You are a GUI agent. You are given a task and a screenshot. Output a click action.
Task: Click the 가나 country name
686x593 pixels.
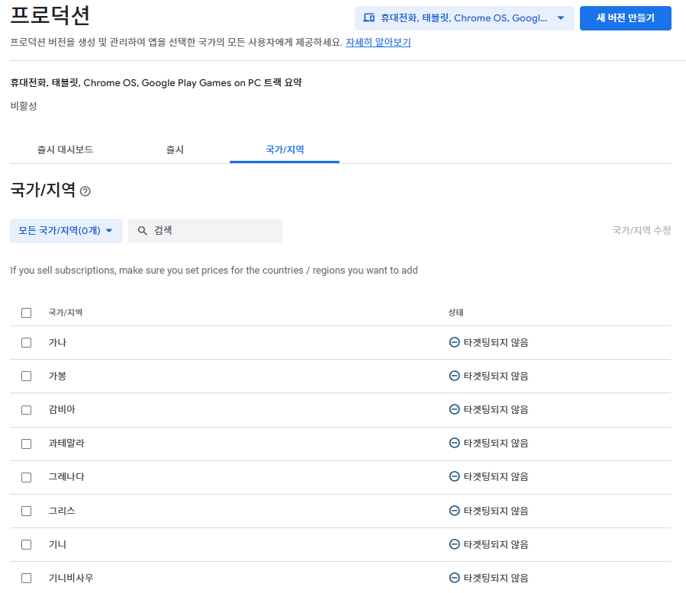(57, 342)
